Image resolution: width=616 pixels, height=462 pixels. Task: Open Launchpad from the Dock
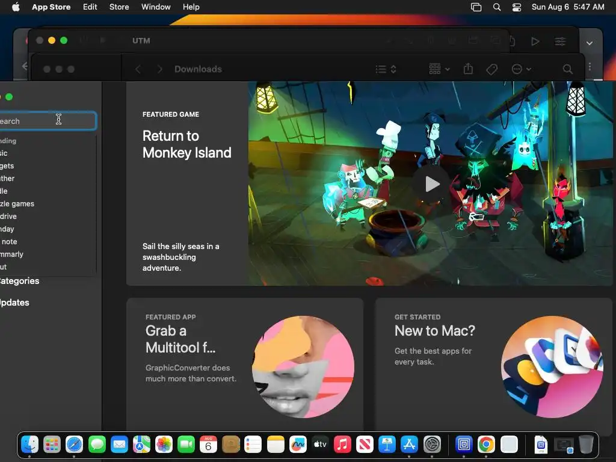click(x=52, y=445)
